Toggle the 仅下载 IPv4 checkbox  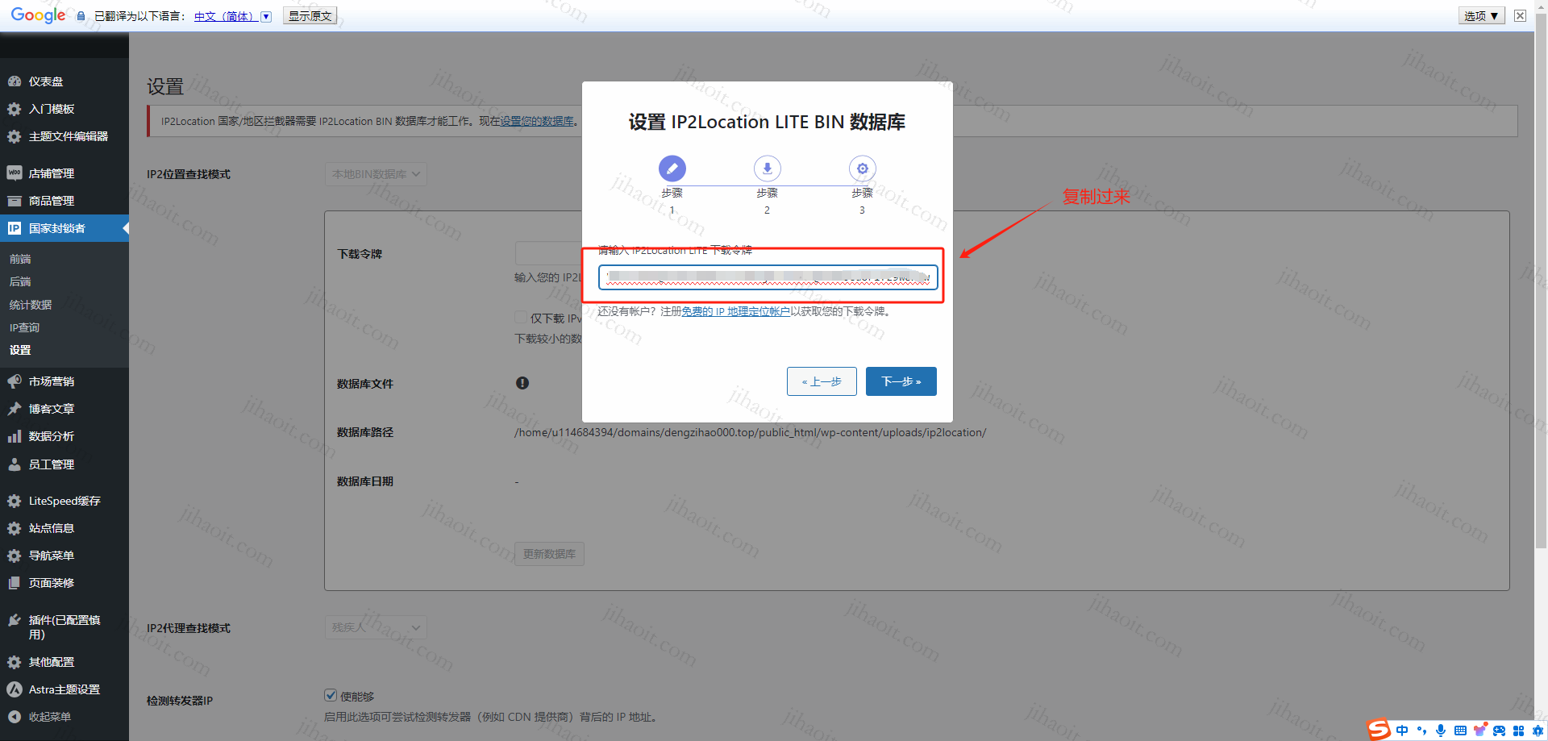521,318
